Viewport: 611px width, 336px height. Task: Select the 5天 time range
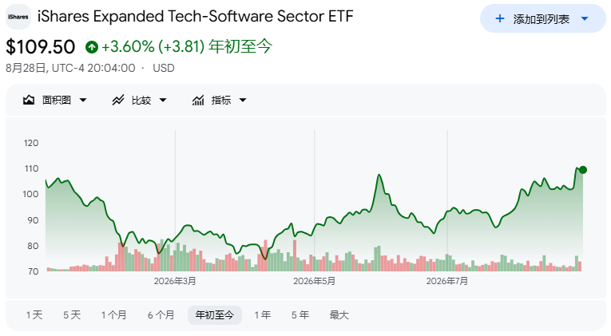(72, 315)
